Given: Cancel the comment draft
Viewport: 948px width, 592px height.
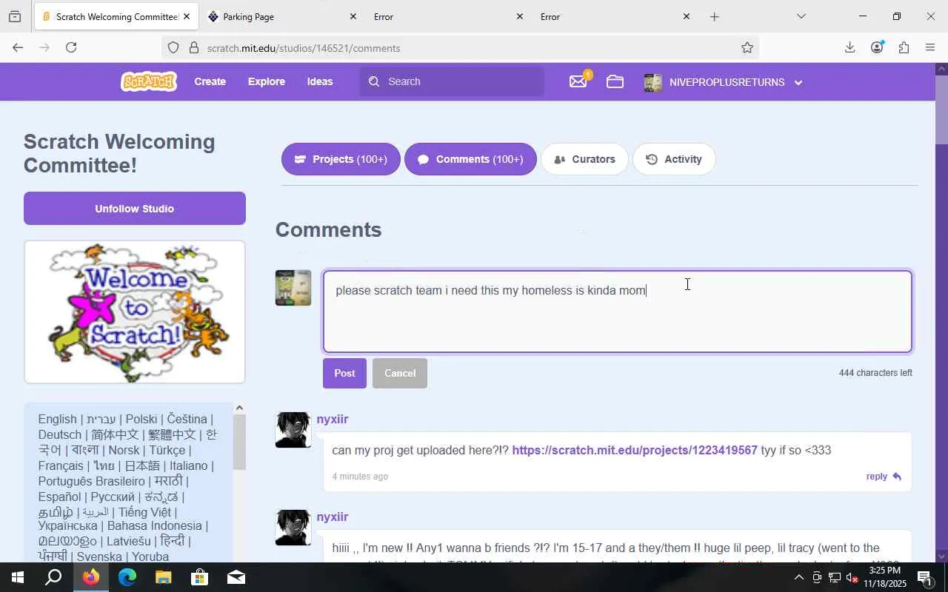Looking at the screenshot, I should (400, 373).
